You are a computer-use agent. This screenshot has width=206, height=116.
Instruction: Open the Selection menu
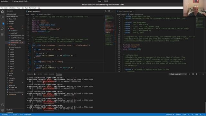(12, 8)
